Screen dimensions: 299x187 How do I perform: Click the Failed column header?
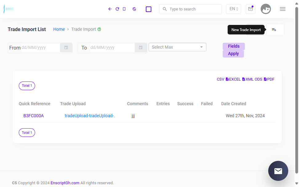pyautogui.click(x=207, y=104)
